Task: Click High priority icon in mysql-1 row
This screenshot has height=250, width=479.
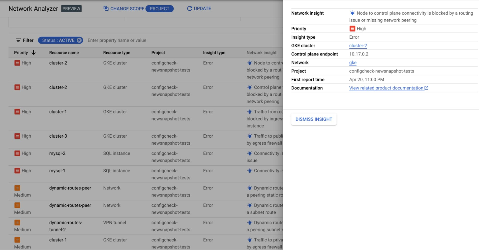Action: pos(17,171)
